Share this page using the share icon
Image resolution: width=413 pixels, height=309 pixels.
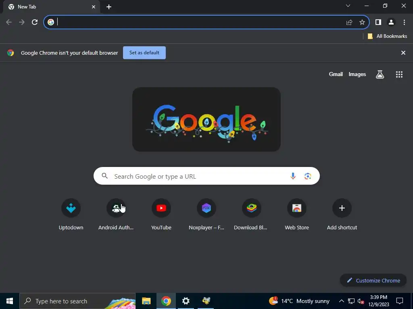click(349, 23)
